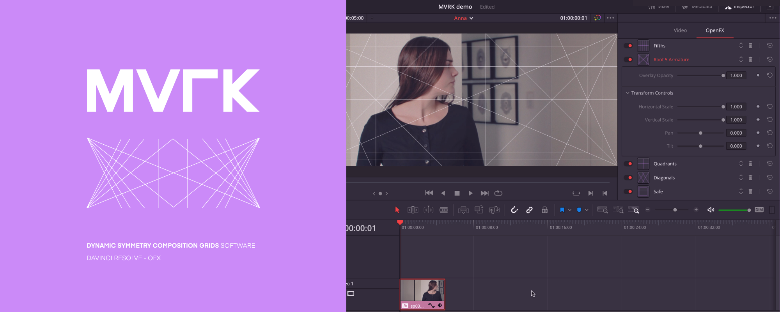Stop playback in the viewer
The width and height of the screenshot is (780, 312).
click(457, 193)
